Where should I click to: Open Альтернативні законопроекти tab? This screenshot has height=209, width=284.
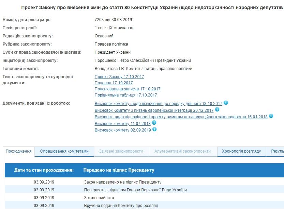point(182,151)
